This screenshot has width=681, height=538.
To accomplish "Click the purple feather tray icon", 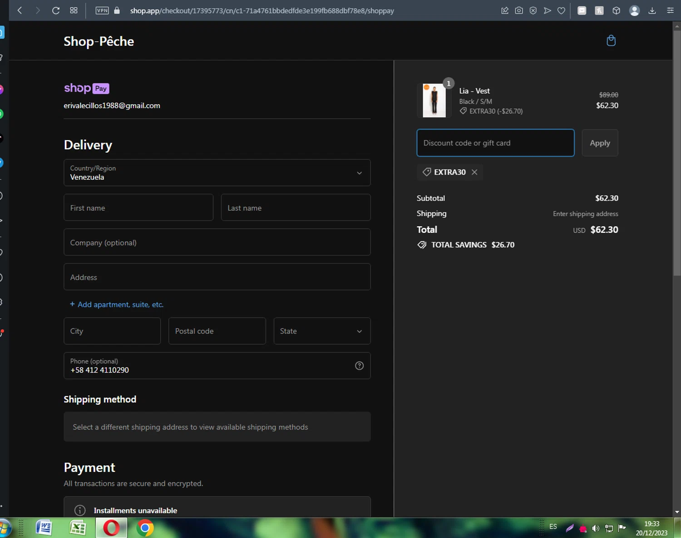I will coord(570,528).
